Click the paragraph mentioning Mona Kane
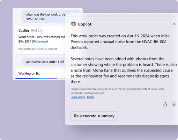 coord(124,70)
